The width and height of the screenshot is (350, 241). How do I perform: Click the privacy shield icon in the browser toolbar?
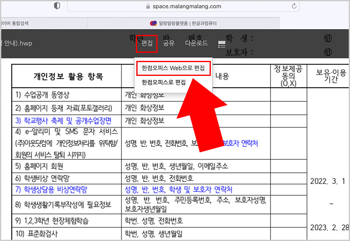[57, 6]
